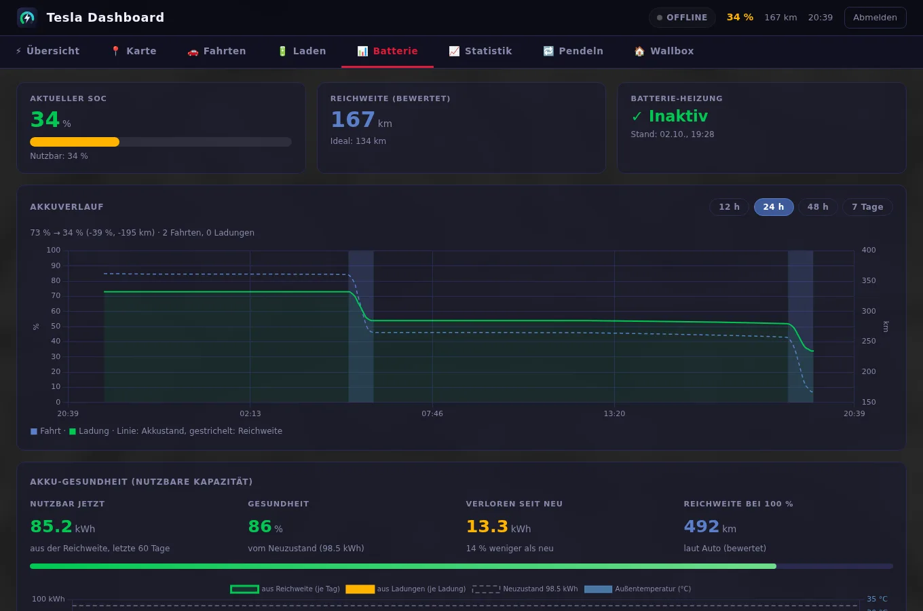Go to Laden via the battery icon
The height and width of the screenshot is (611, 923).
coord(282,51)
